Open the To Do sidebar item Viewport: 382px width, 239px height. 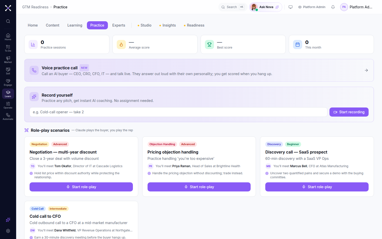click(x=8, y=48)
